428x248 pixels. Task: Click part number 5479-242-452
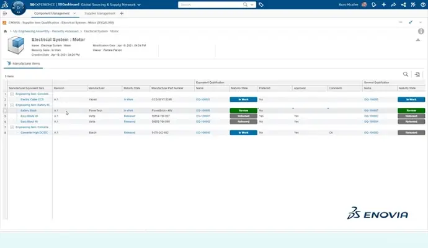160,133
